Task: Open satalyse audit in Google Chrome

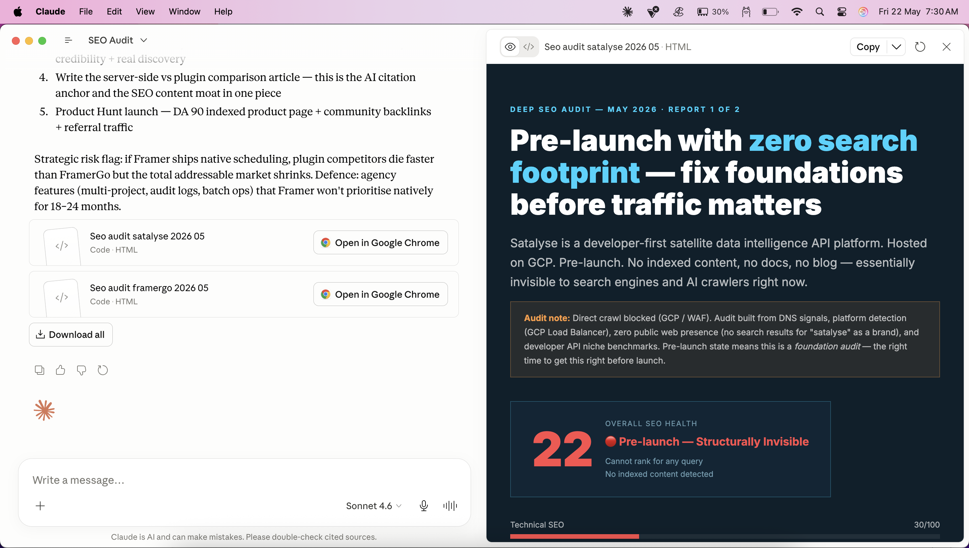Action: pyautogui.click(x=380, y=243)
